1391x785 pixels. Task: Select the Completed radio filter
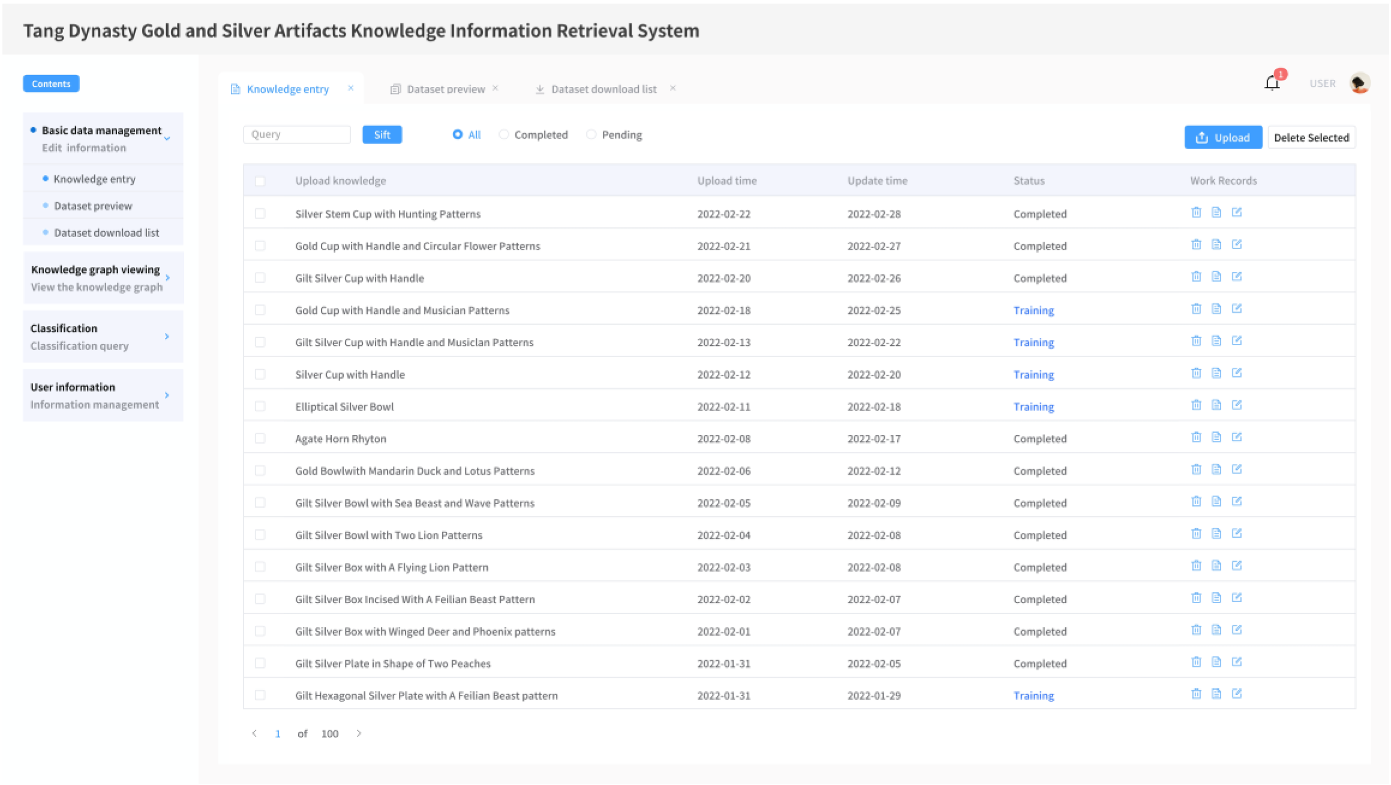tap(504, 134)
